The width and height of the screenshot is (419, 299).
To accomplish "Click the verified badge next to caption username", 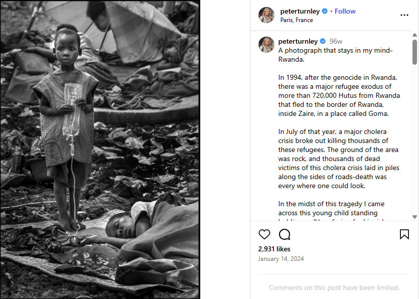I will coord(323,41).
